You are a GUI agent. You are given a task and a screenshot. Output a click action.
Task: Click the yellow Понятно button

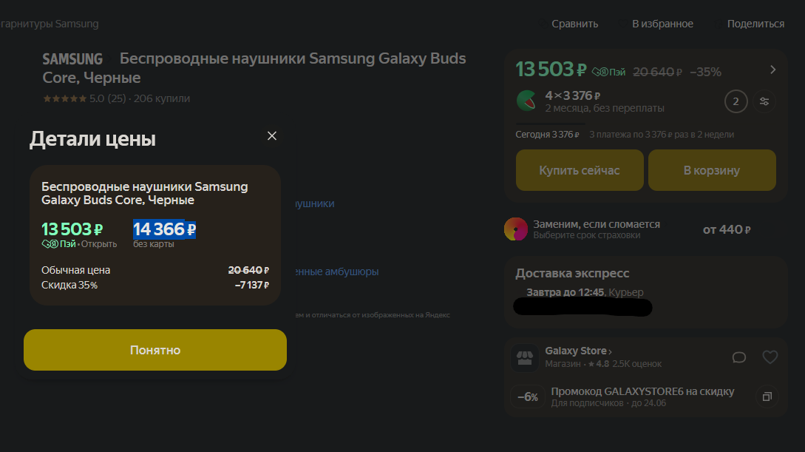click(x=155, y=350)
